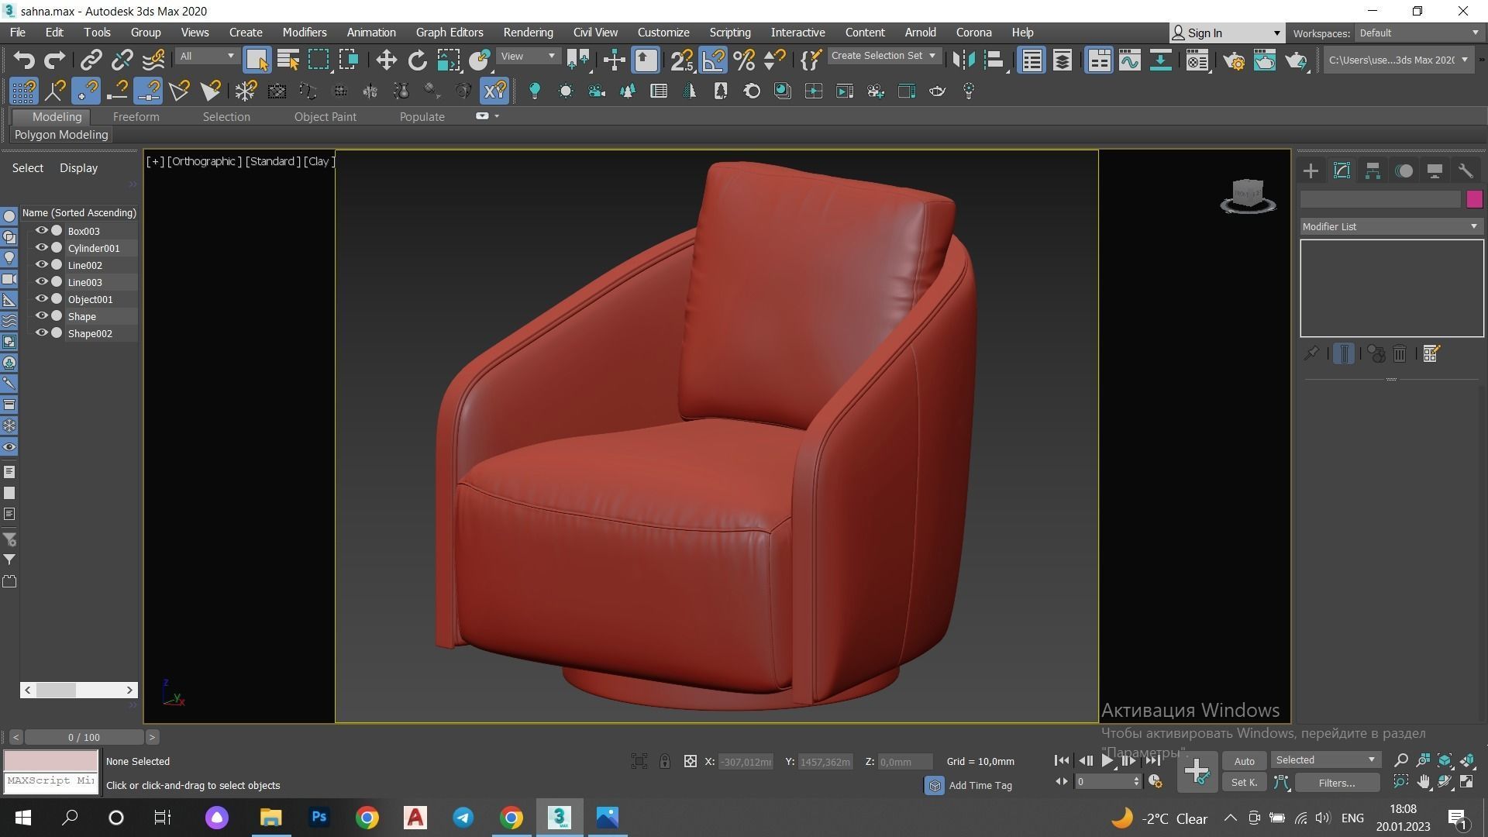Click the Pan View hand icon

pyautogui.click(x=1424, y=782)
